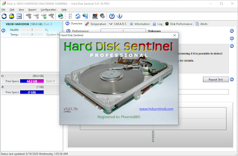Click the Refresh disk status toolbar icon
This screenshot has height=156, width=238.
tap(4, 16)
